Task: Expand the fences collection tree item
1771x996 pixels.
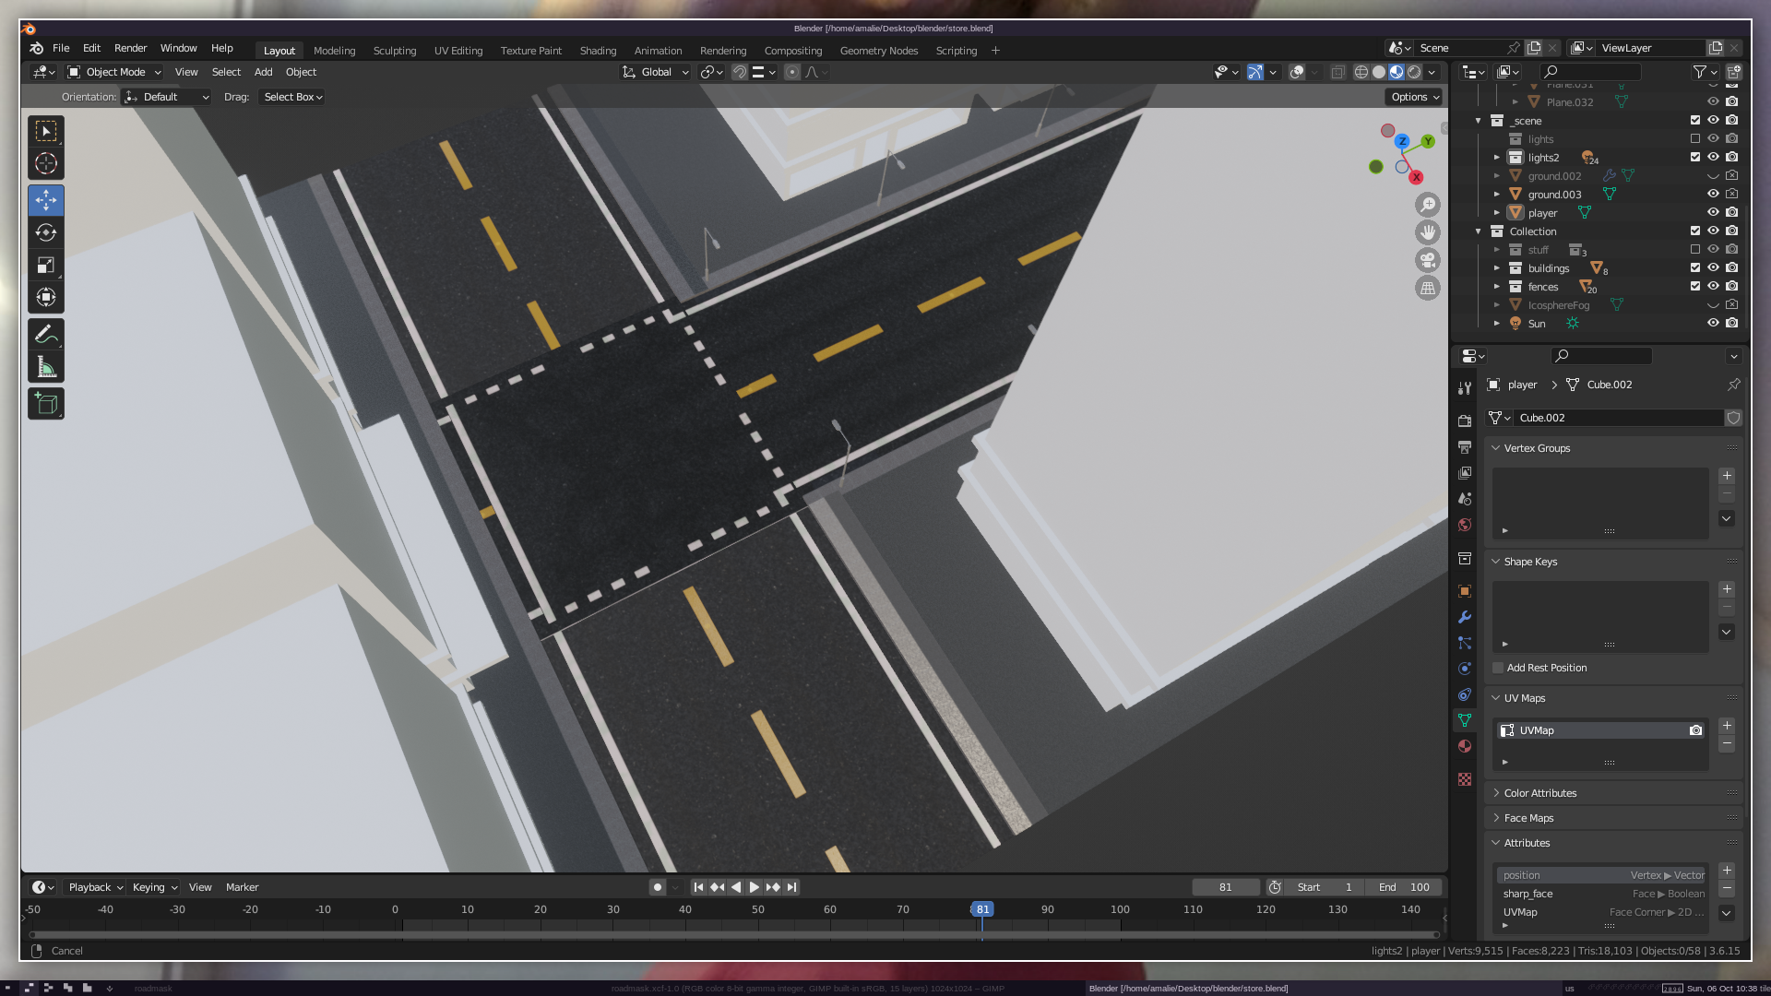Action: (x=1497, y=287)
